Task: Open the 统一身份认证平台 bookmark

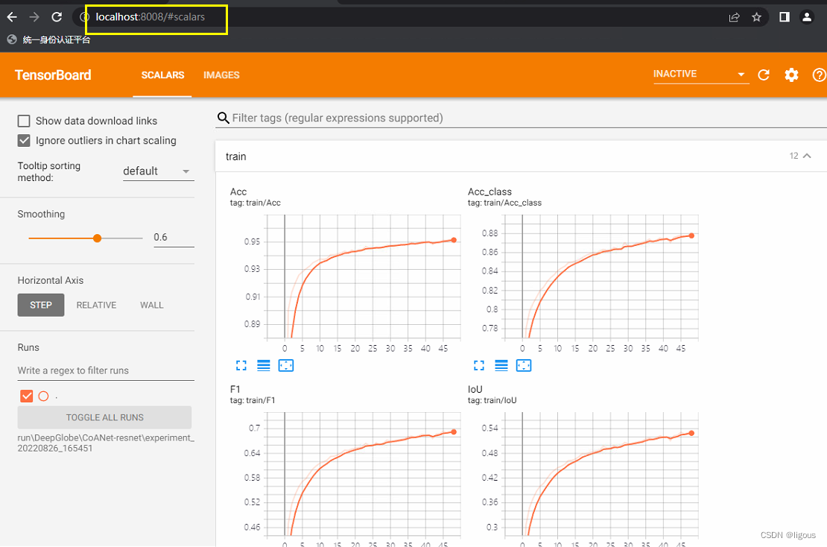Action: tap(48, 39)
